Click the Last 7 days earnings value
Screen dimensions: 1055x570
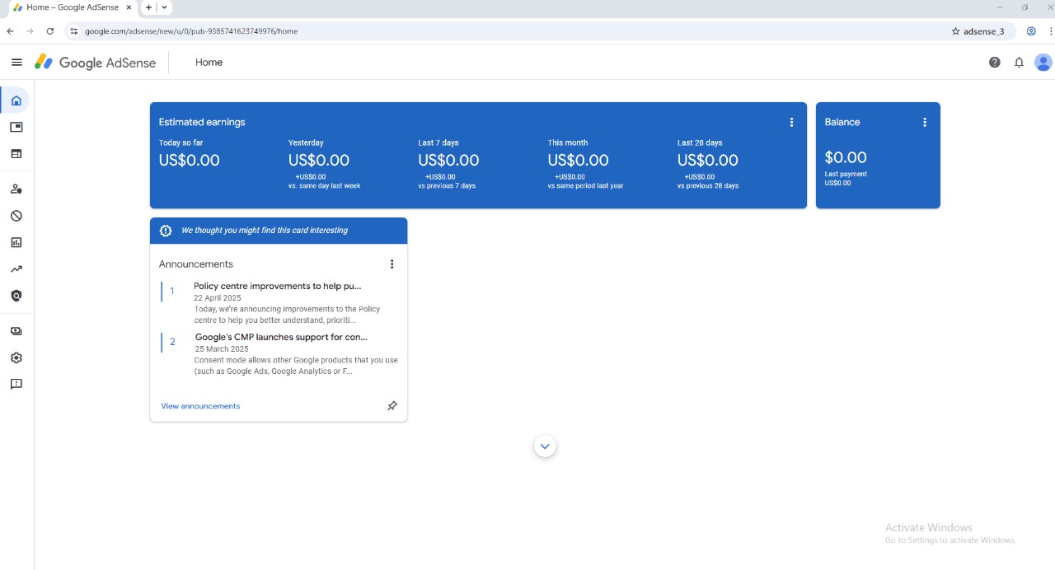point(448,161)
